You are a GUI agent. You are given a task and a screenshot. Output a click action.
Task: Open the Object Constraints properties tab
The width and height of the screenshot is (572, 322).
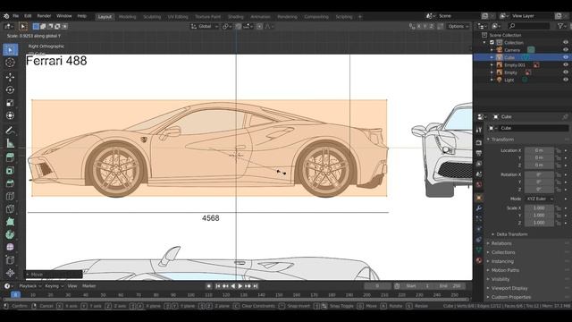479,240
